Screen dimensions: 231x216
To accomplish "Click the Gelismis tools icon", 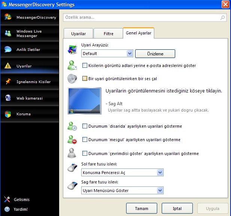I will 7,200.
